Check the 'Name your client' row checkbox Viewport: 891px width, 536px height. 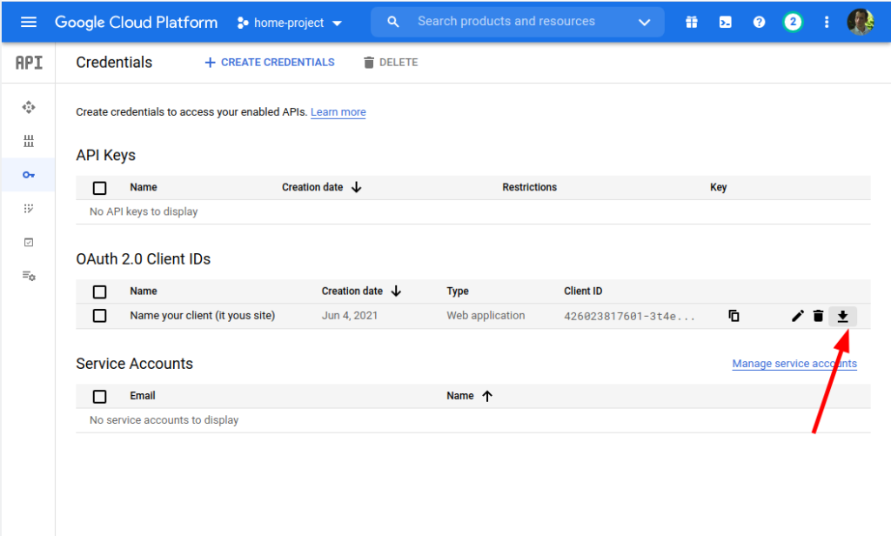99,316
